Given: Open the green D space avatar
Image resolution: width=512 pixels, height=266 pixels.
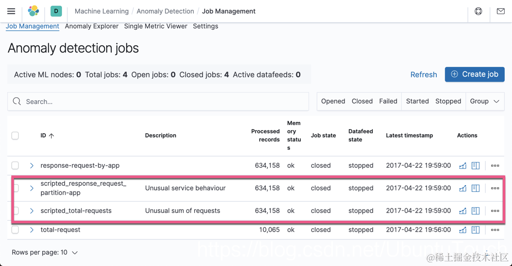Looking at the screenshot, I should pos(56,11).
